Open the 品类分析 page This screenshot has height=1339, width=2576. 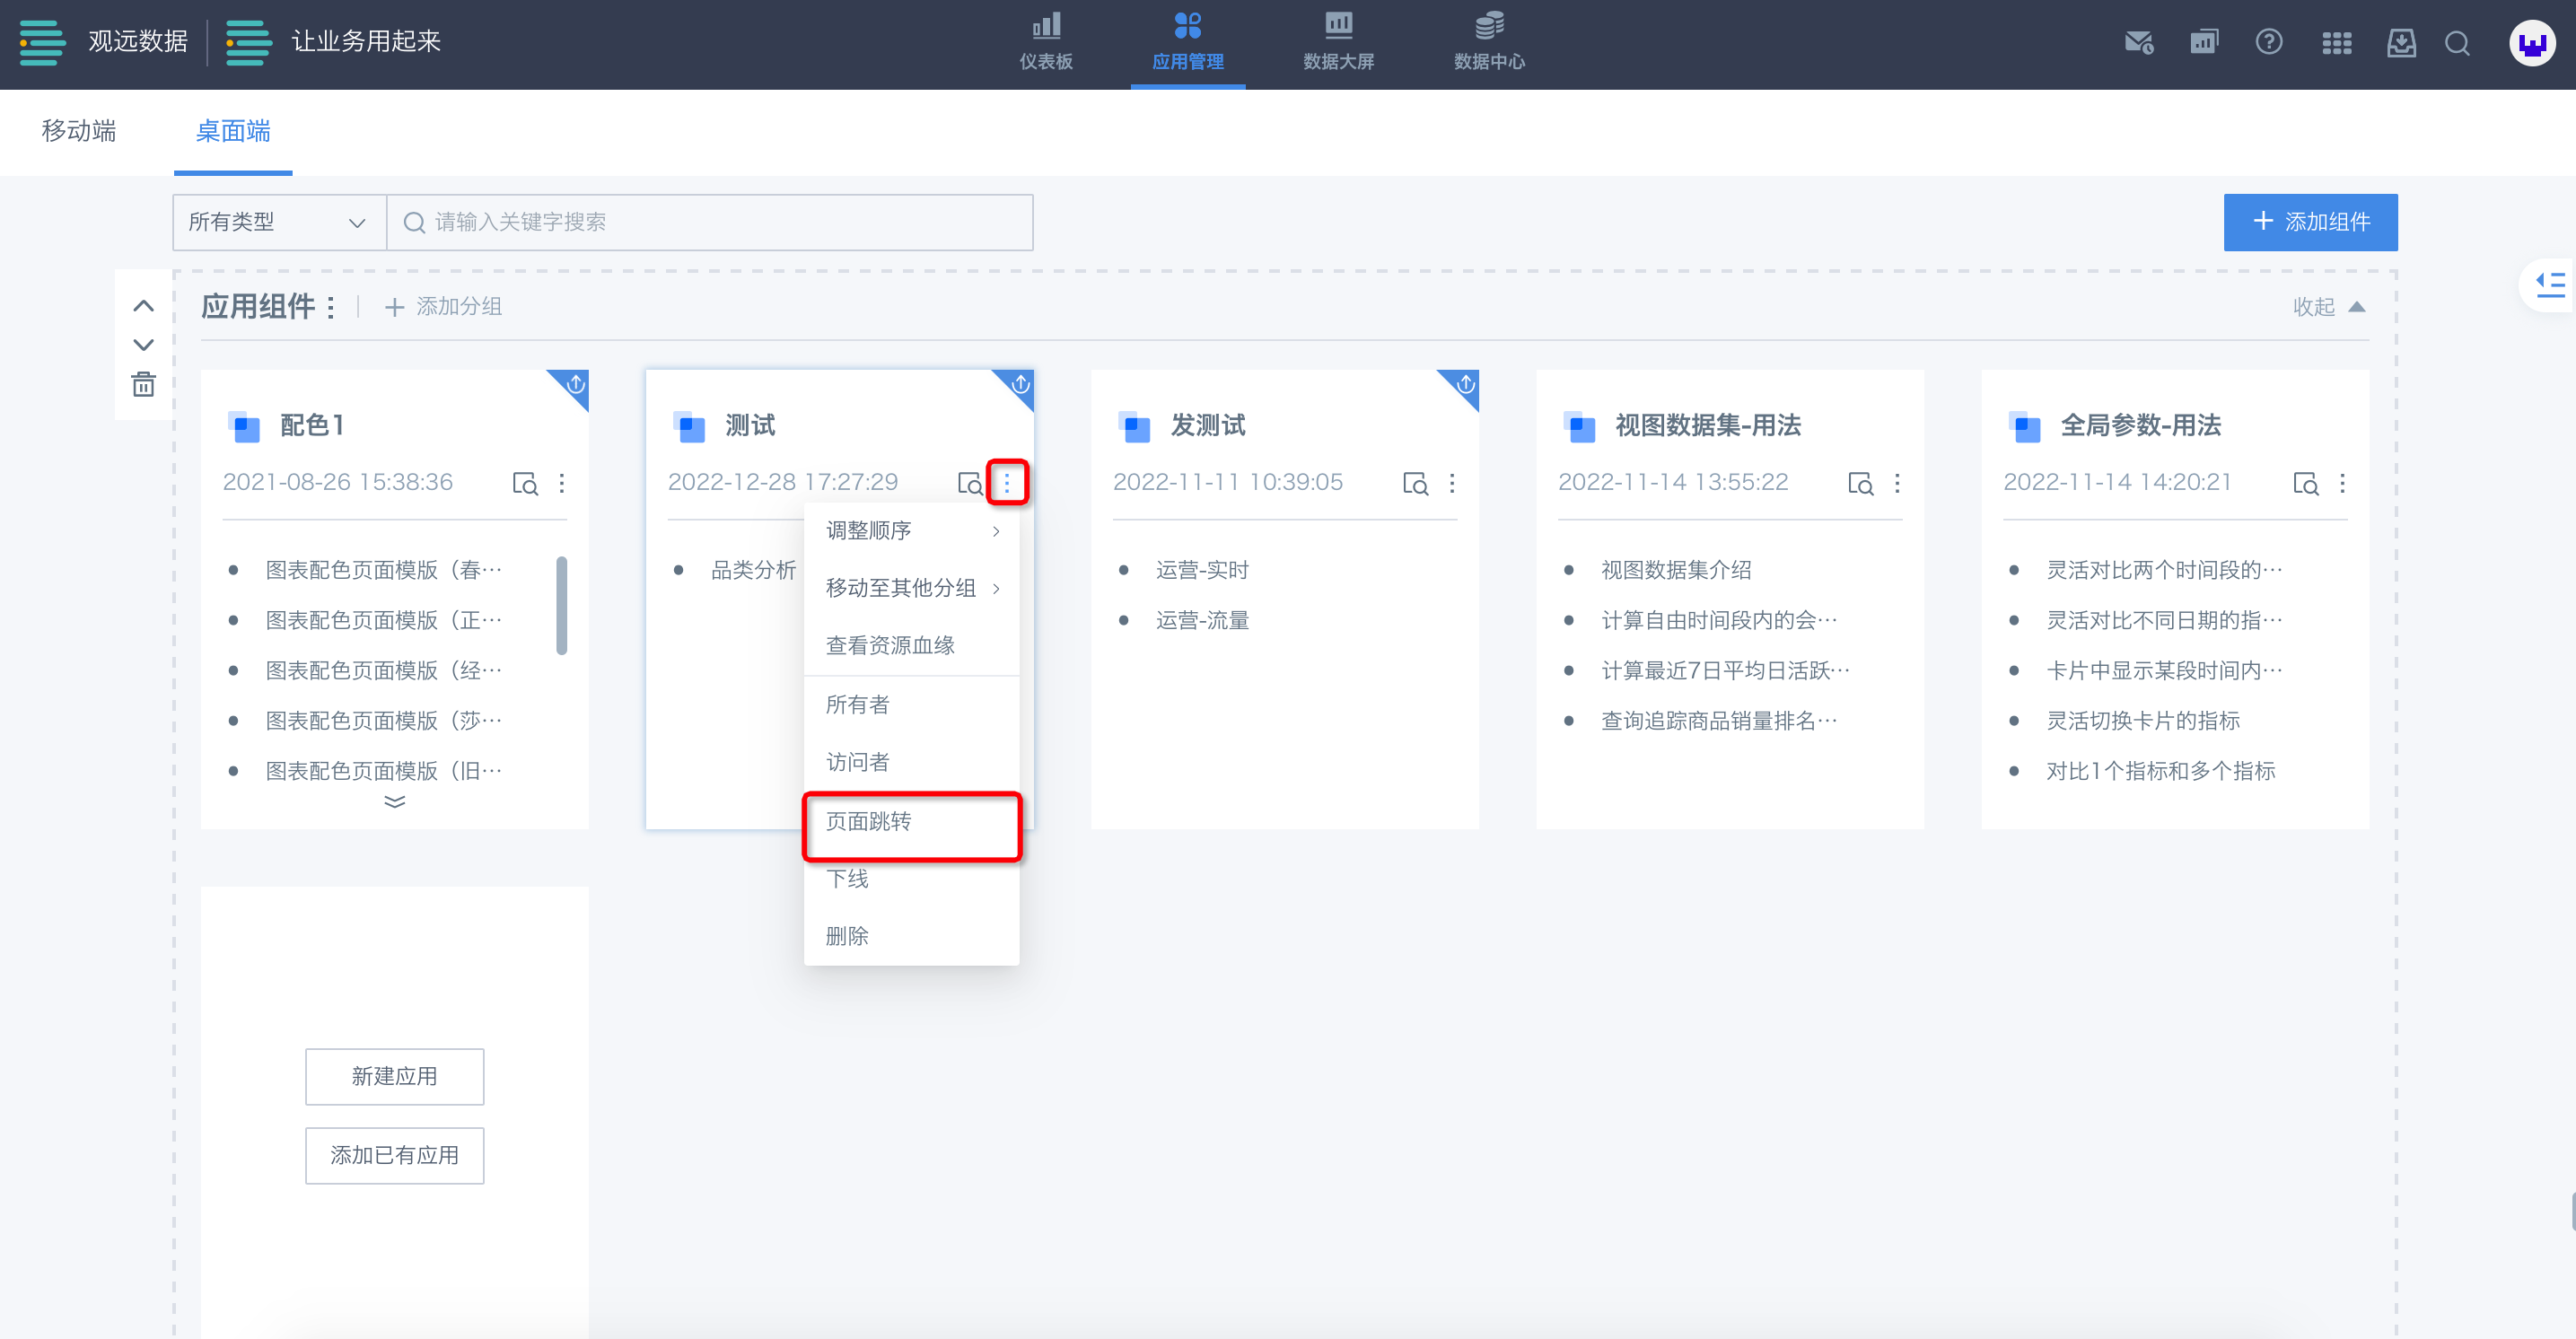pos(753,570)
